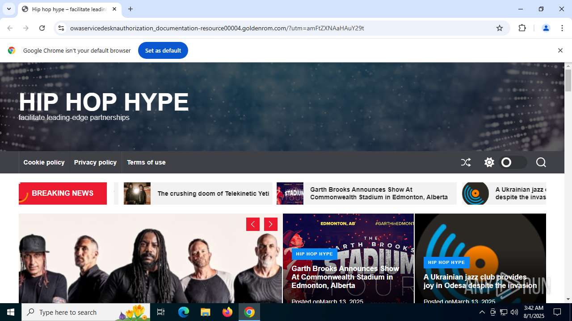The image size is (572, 321).
Task: Show hidden system tray icons
Action: point(482,312)
